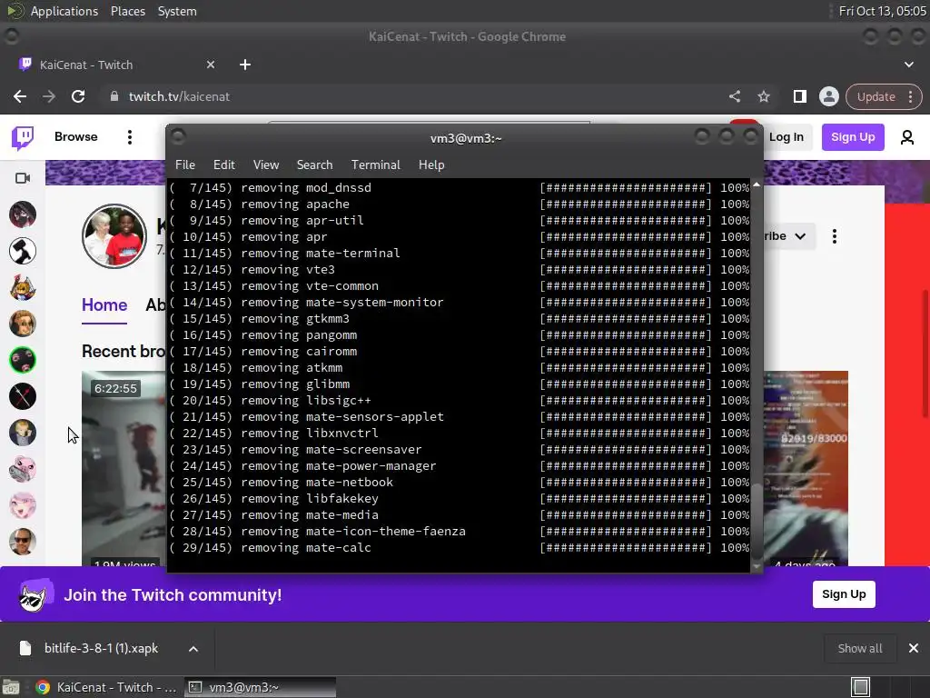Screen dimensions: 930x698
Task: Click Chrome back arrow
Action: (20, 96)
